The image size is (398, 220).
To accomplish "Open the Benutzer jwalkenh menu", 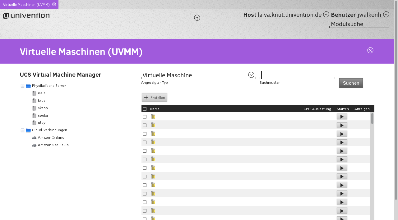I will pos(386,14).
